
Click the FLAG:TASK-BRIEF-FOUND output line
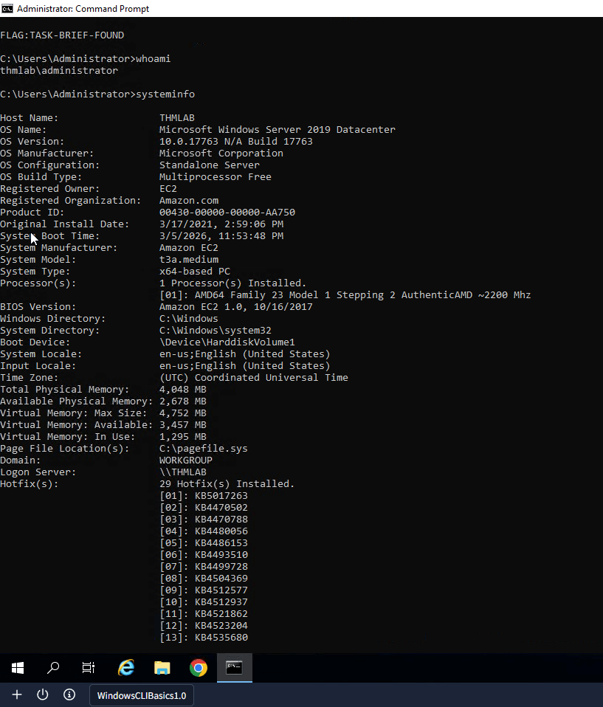coord(62,35)
